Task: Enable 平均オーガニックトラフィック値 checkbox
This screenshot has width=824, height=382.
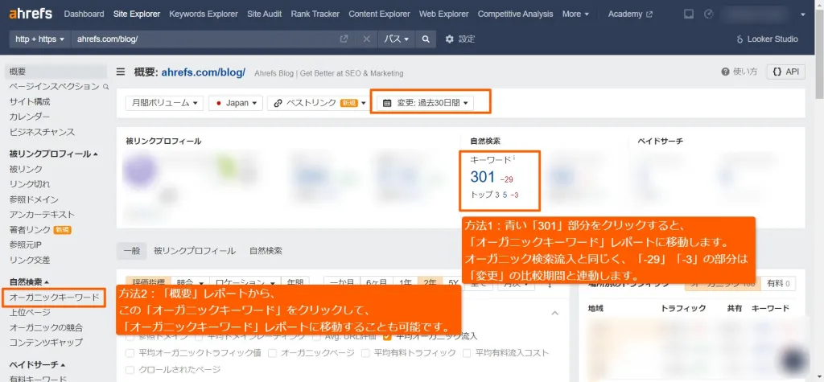Action: pyautogui.click(x=130, y=353)
